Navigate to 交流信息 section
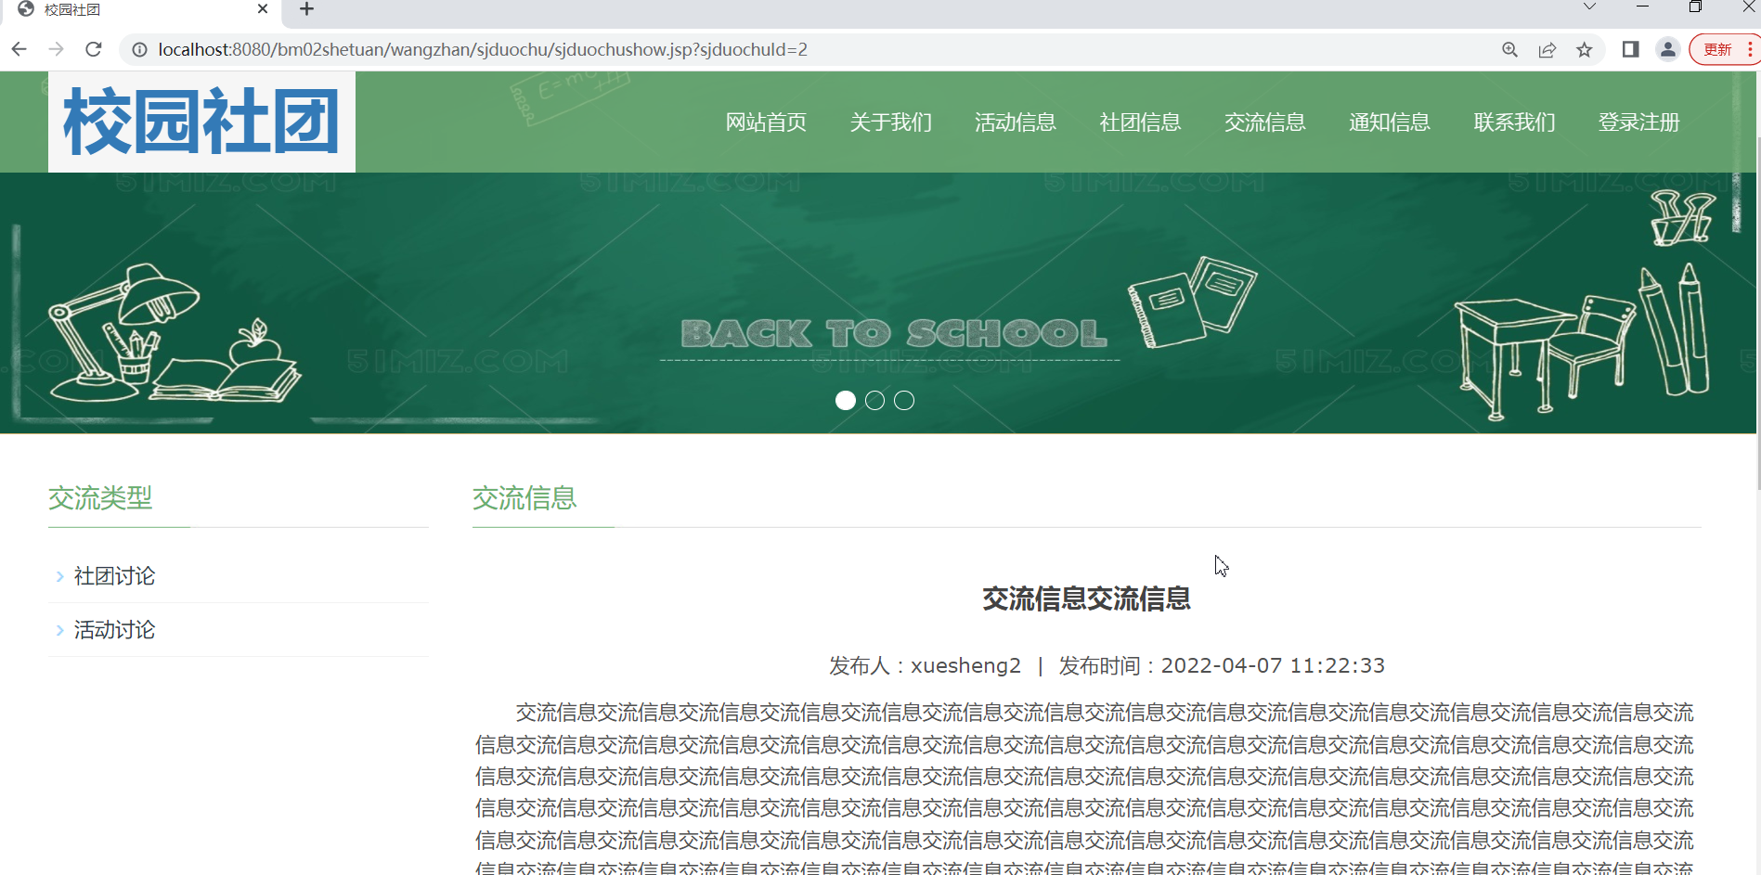 pos(1264,122)
